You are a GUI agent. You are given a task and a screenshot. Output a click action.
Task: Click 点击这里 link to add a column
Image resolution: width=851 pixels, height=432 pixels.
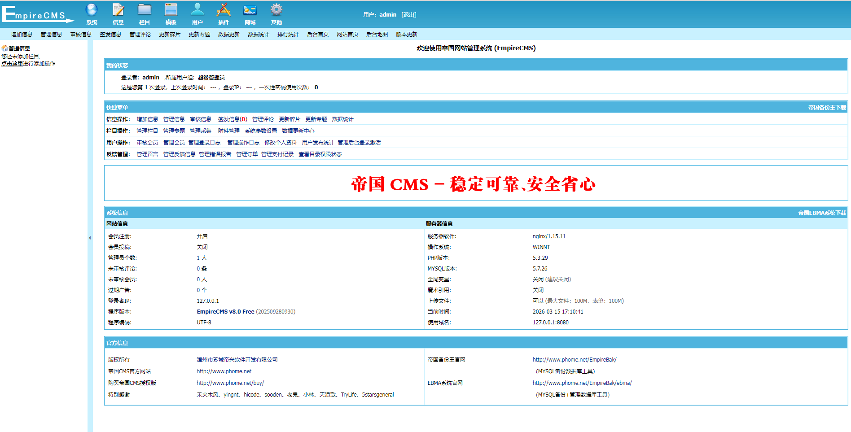(x=12, y=64)
